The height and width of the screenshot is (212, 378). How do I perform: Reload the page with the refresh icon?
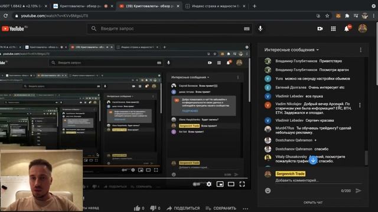point(5,16)
